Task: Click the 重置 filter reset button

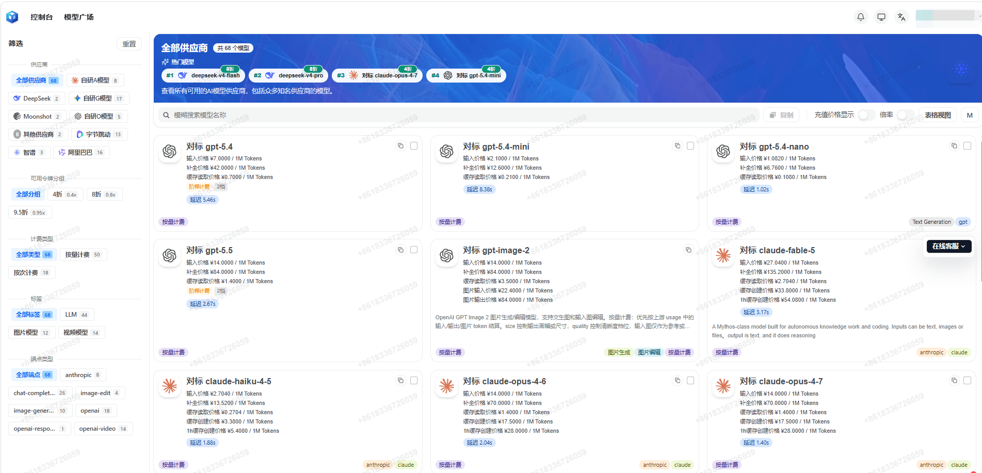Action: point(129,44)
